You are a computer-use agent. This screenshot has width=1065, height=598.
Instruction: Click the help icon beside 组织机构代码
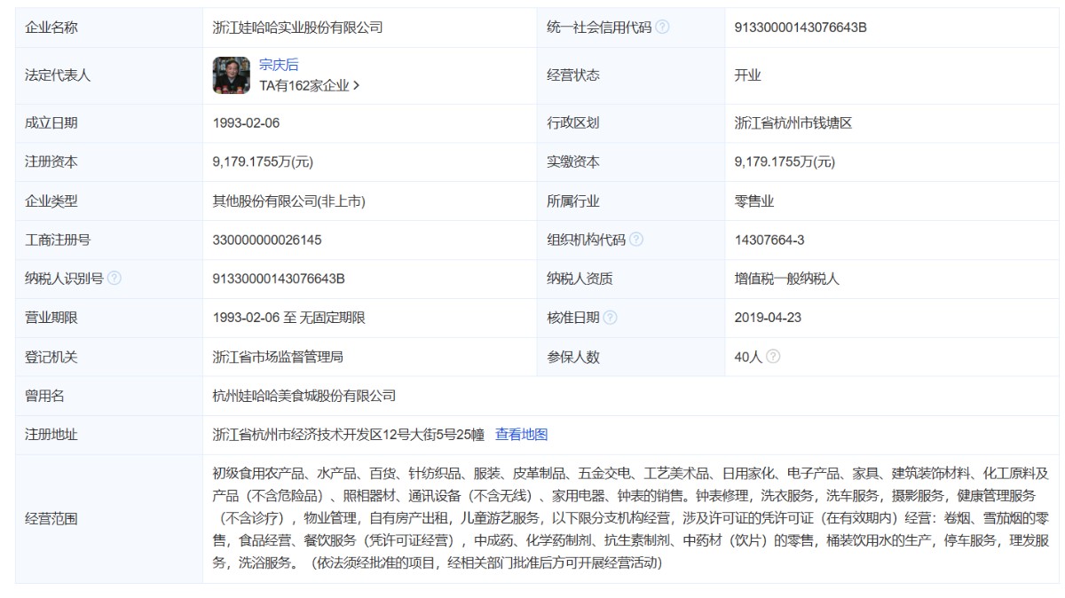(x=635, y=240)
